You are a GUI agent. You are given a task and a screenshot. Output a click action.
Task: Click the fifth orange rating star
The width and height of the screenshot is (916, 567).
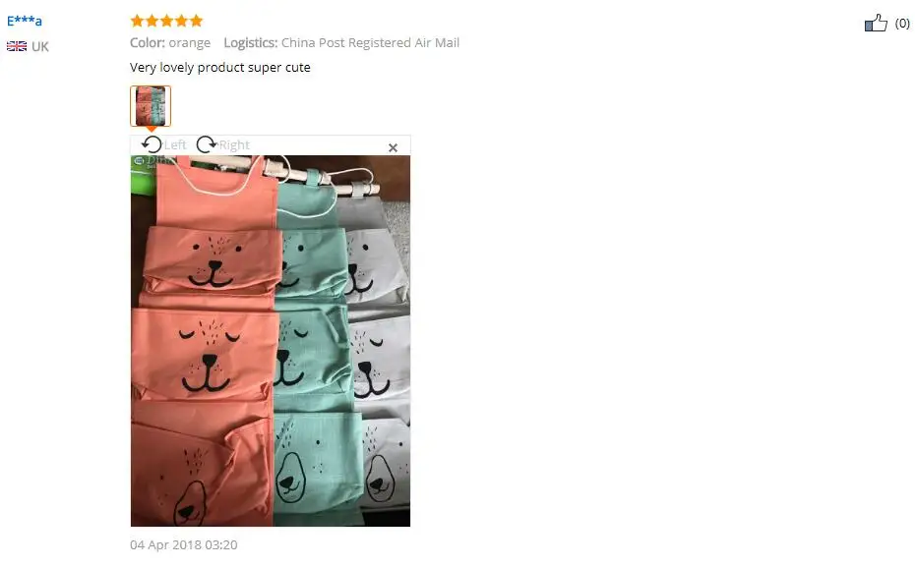pyautogui.click(x=197, y=21)
